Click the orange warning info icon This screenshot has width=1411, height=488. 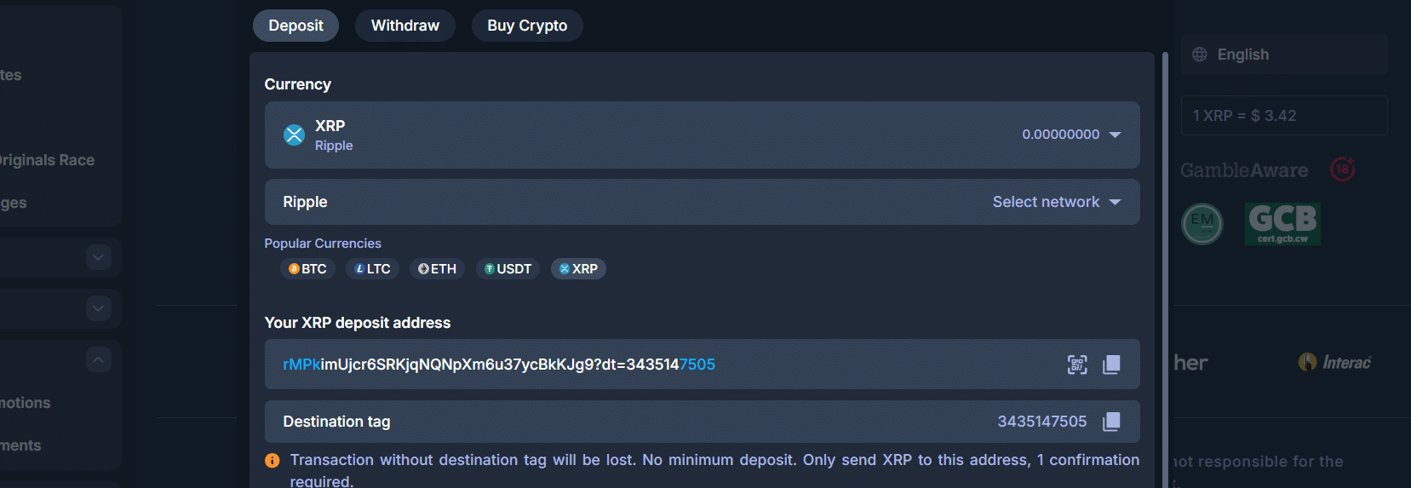click(x=272, y=461)
